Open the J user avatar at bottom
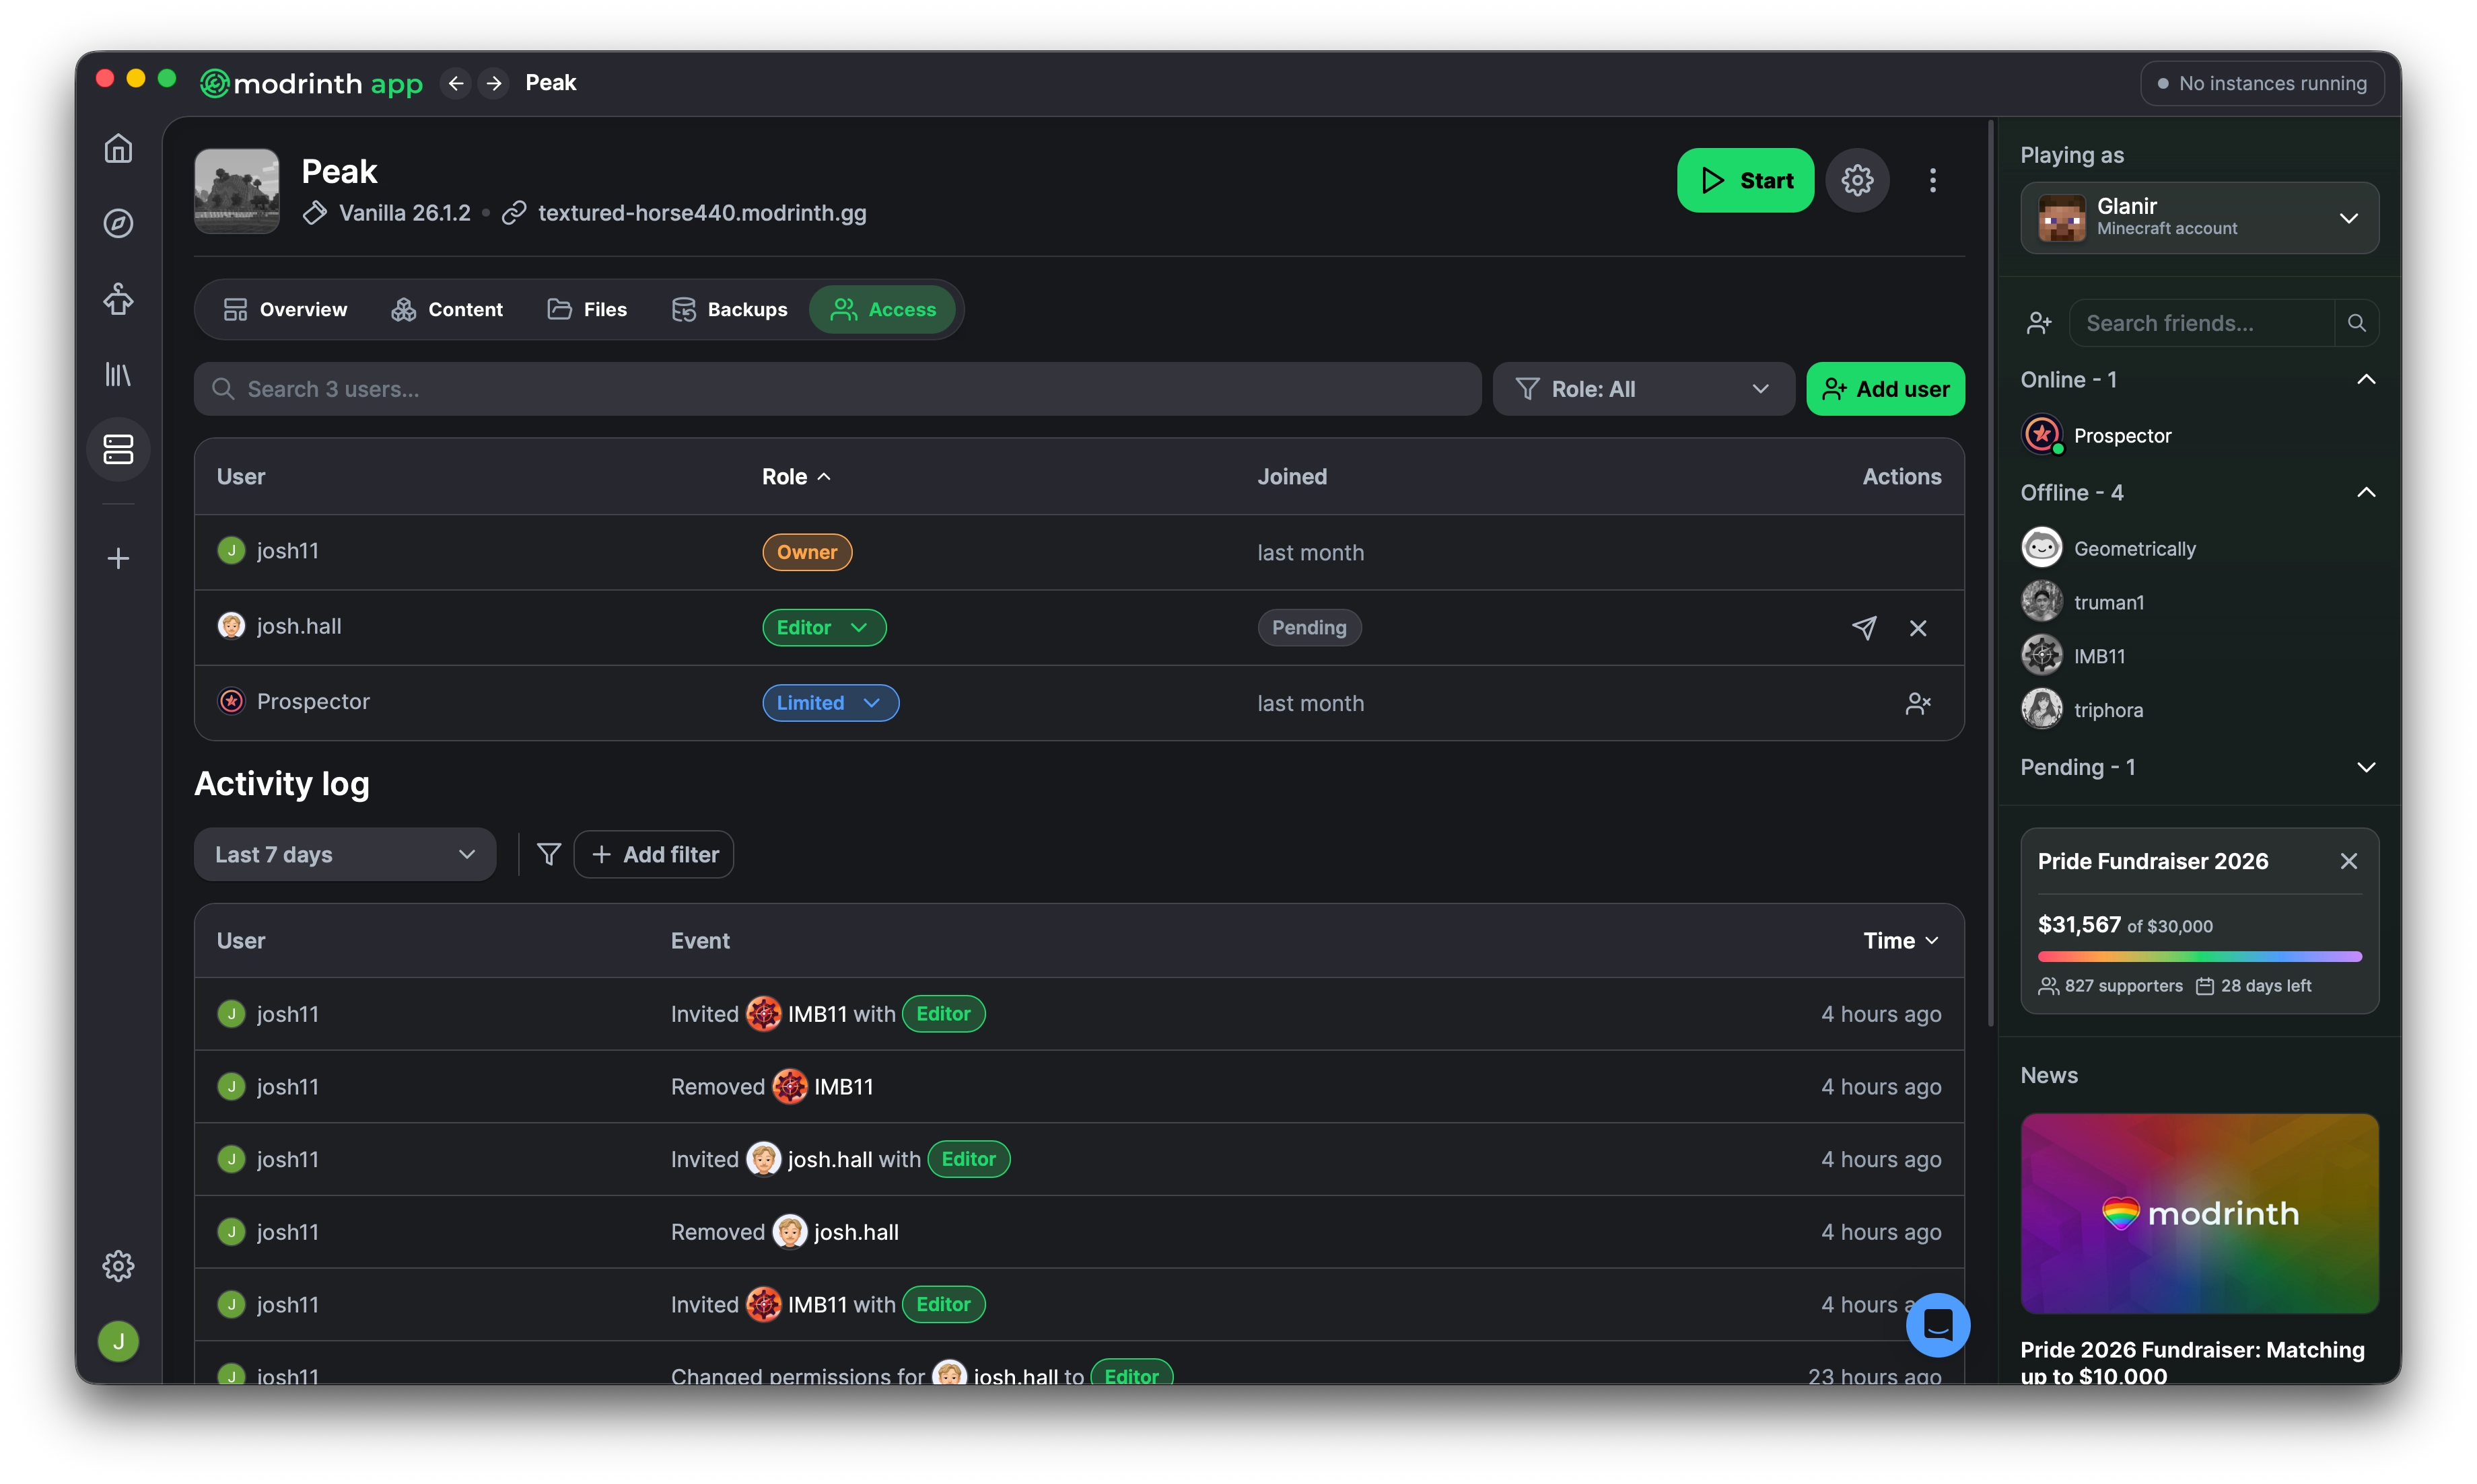This screenshot has width=2477, height=1484. [x=118, y=1341]
